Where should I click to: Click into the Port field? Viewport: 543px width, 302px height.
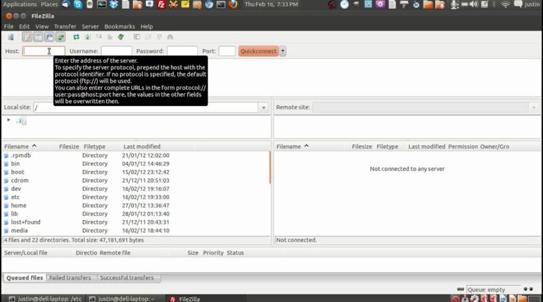pyautogui.click(x=227, y=51)
